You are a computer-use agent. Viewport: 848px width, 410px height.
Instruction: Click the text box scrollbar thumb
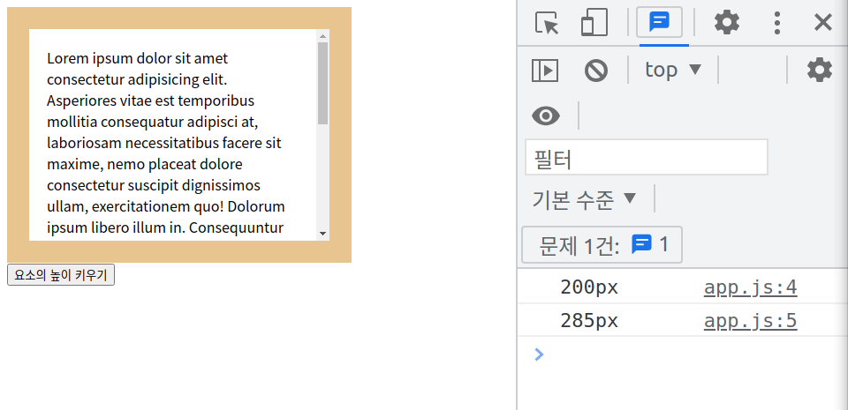pyautogui.click(x=323, y=83)
